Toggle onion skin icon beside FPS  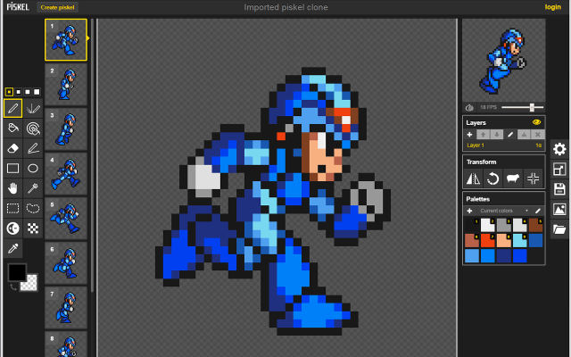pos(469,107)
